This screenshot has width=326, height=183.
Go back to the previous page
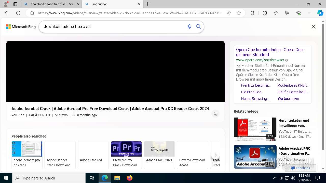tap(7, 13)
